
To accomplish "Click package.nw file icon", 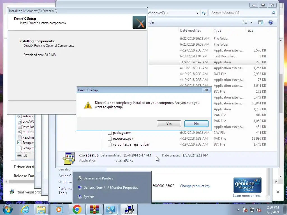I will tap(110, 133).
